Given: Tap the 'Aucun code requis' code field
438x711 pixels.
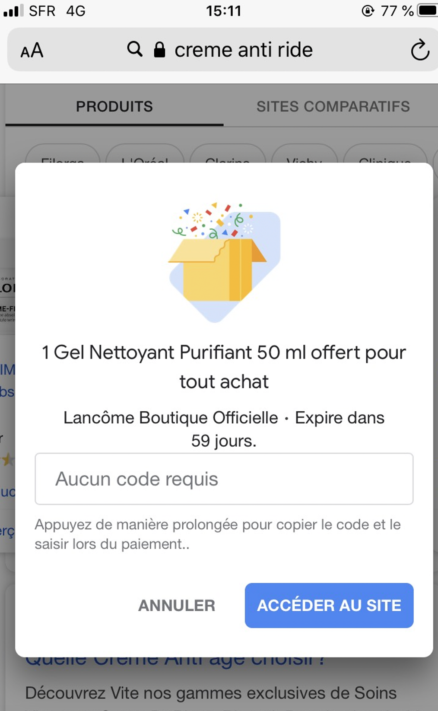Looking at the screenshot, I should [224, 479].
